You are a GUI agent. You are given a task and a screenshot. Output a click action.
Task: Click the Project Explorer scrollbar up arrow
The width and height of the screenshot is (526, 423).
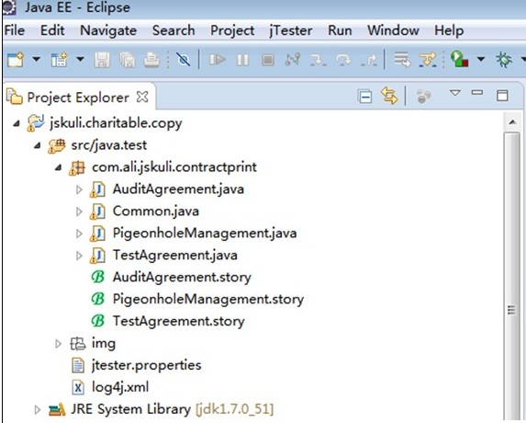click(512, 122)
